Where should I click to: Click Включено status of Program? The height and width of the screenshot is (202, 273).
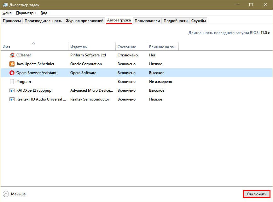(x=126, y=82)
